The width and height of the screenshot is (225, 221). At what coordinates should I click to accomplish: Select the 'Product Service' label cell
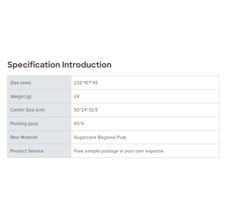coord(39,151)
